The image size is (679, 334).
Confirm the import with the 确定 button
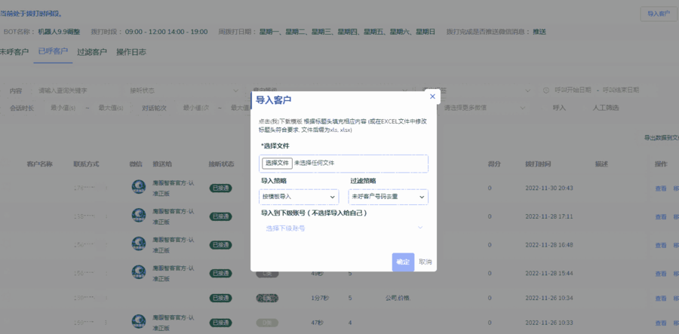[x=403, y=262]
